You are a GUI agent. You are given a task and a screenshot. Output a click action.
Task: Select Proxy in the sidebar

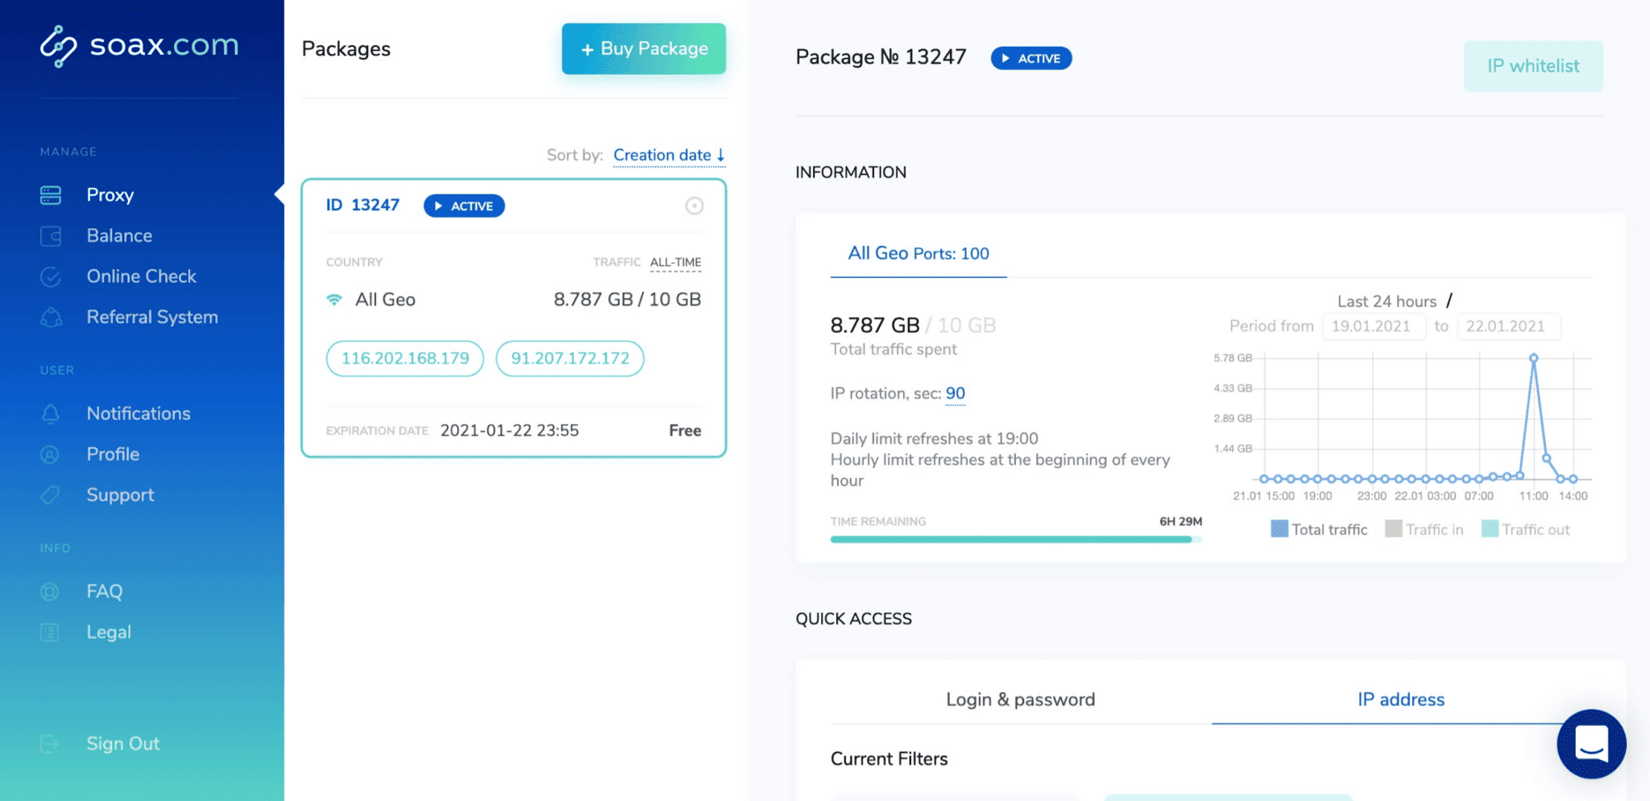click(110, 194)
